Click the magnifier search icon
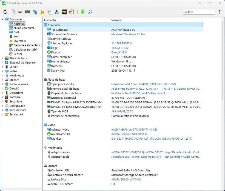 90,12
